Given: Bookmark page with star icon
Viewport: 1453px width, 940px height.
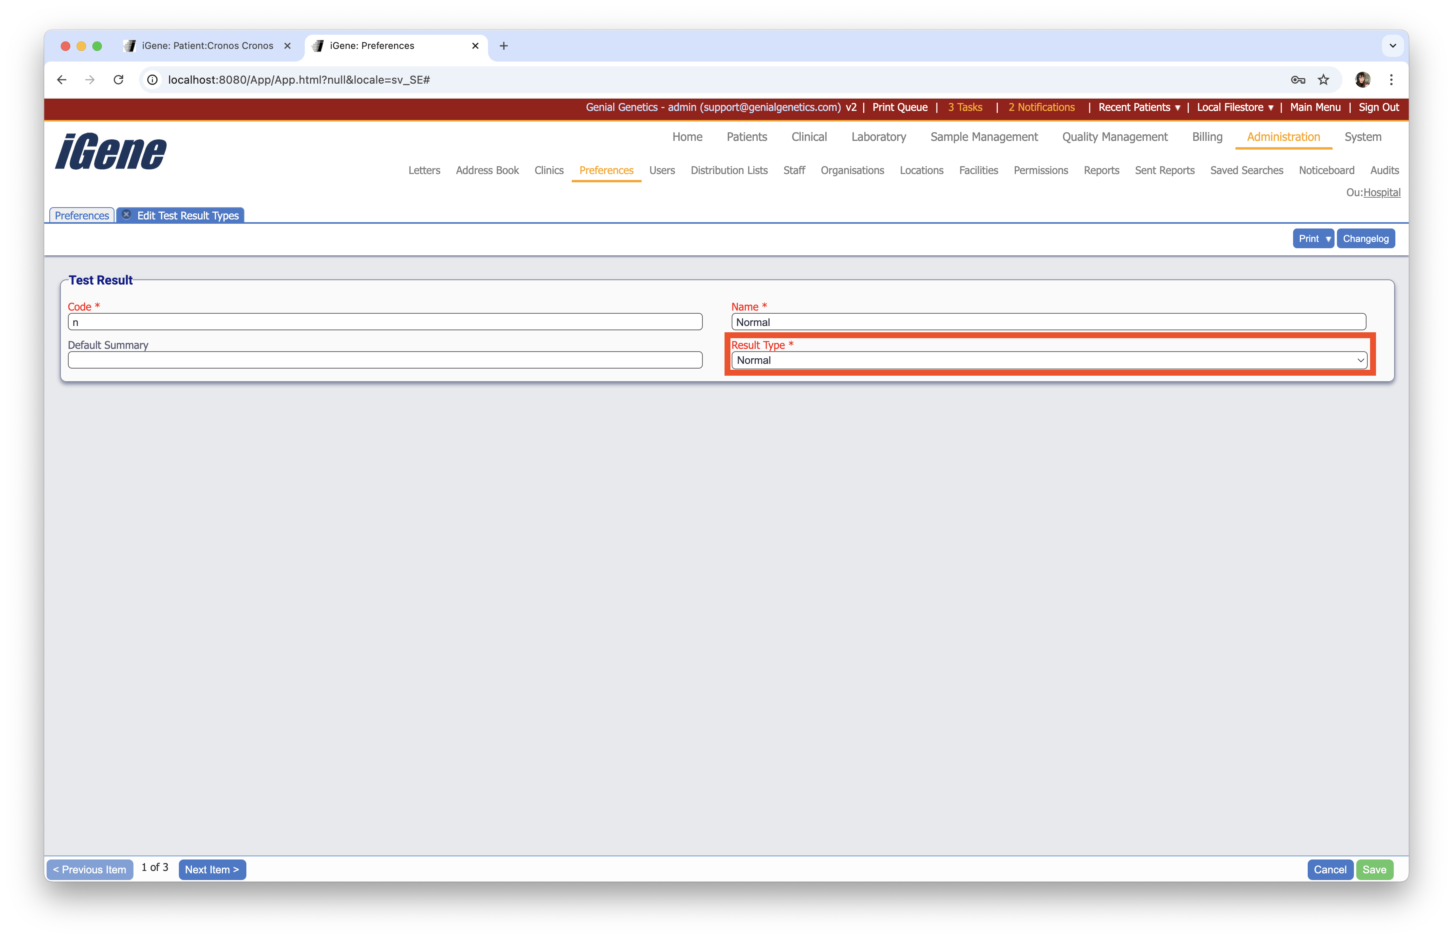Looking at the screenshot, I should point(1323,80).
